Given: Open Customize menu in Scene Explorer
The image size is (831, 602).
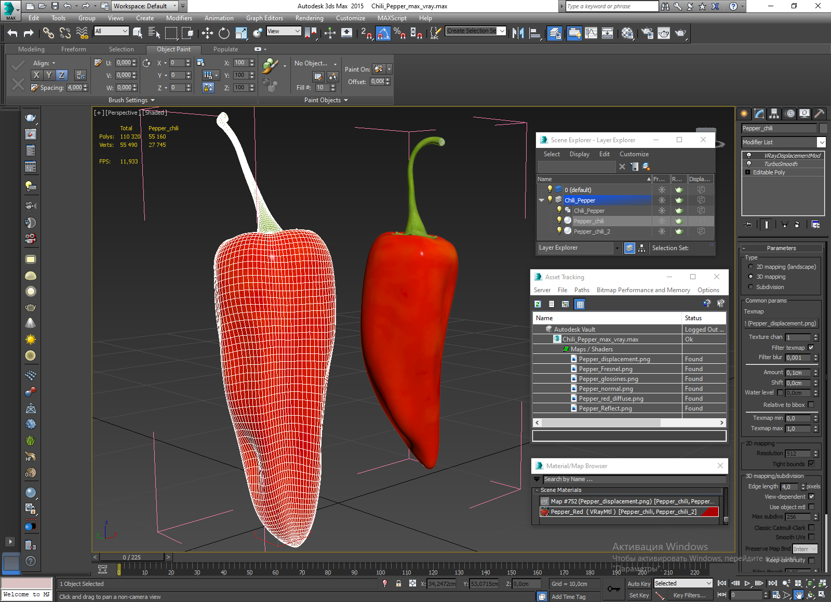Looking at the screenshot, I should click(x=634, y=154).
